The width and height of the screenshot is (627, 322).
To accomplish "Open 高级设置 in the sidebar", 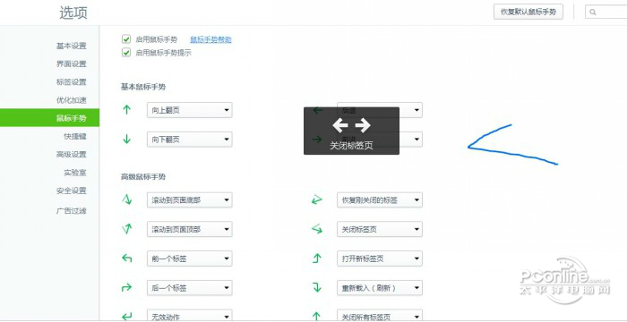I will tap(71, 154).
